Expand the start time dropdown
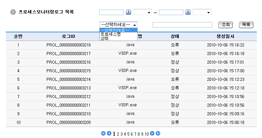The height and width of the screenshot is (138, 262). pyautogui.click(x=142, y=12)
